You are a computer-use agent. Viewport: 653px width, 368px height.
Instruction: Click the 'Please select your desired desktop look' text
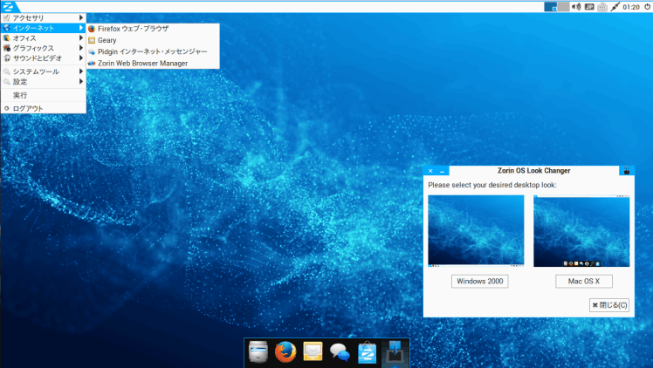[492, 185]
